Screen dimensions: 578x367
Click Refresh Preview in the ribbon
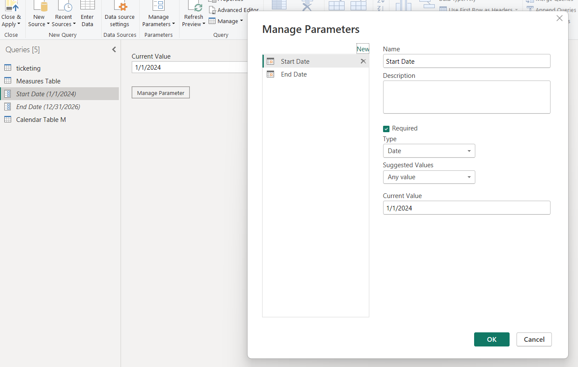tap(194, 14)
